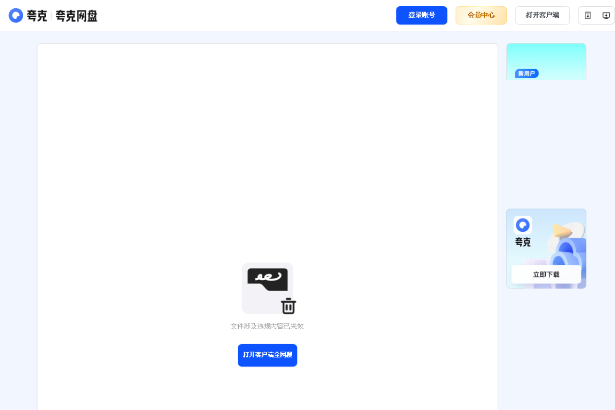Click the 文件涉及违规内容已失效 message text

pyautogui.click(x=267, y=326)
